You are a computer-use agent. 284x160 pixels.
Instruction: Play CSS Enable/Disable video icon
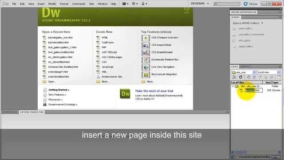click(146, 53)
